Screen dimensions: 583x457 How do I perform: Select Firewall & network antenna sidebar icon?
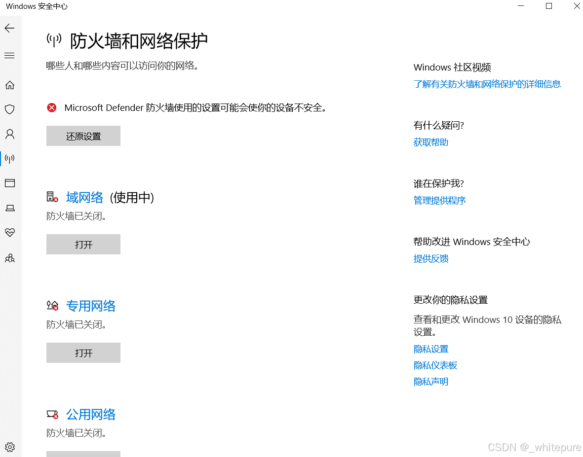[x=10, y=159]
